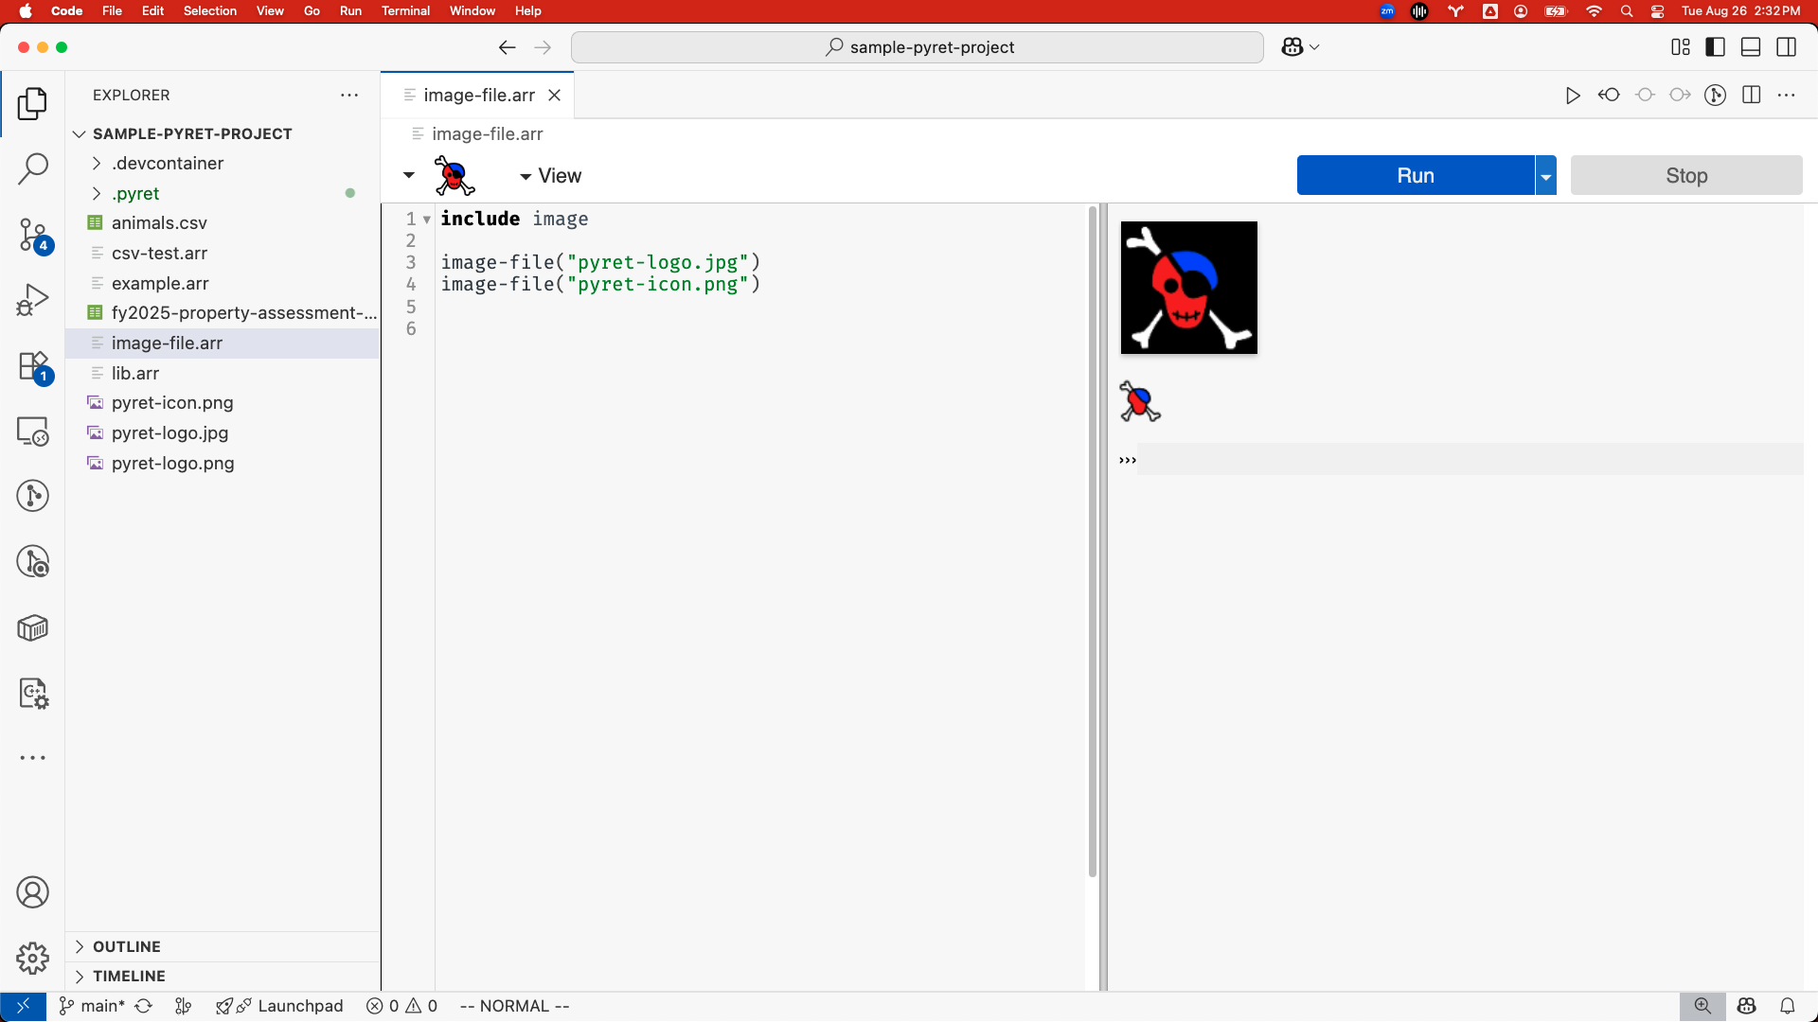Click the editor vertical scrollbar
This screenshot has height=1022, width=1818.
pos(1092,539)
